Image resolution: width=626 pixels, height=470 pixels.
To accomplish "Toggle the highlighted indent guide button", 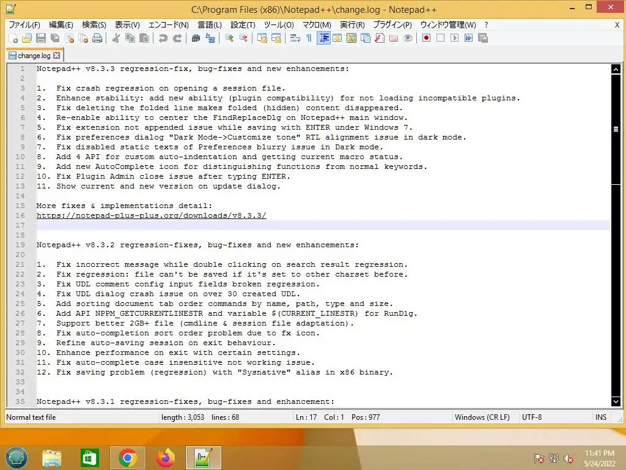I will 323,38.
